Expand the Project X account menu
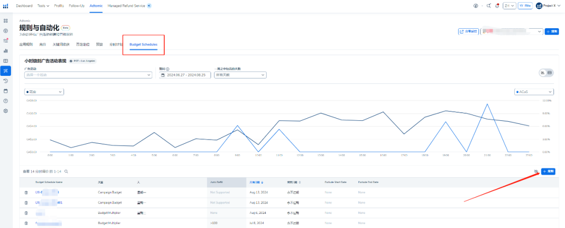565x228 pixels. click(548, 6)
